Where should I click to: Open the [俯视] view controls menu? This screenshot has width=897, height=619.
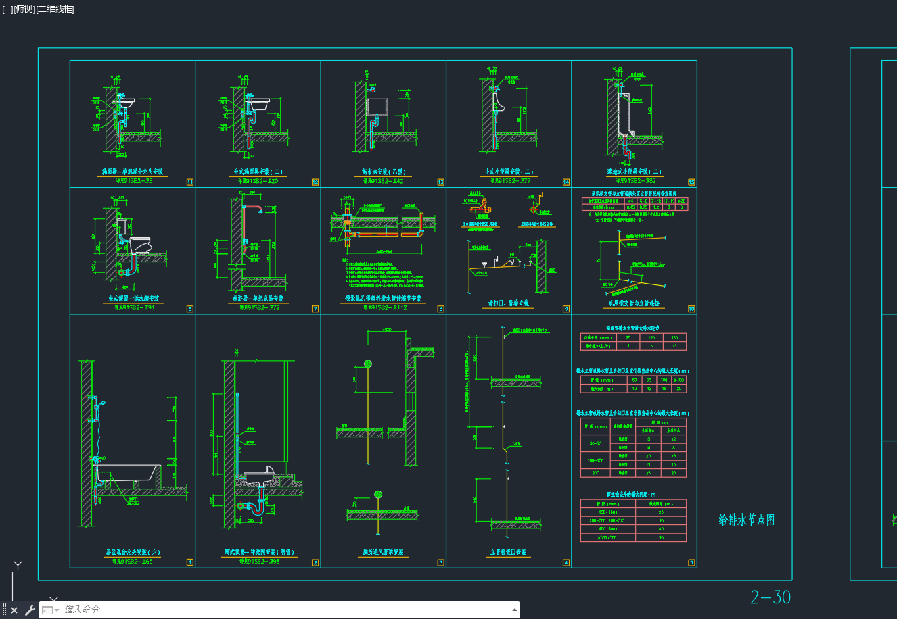(x=24, y=9)
